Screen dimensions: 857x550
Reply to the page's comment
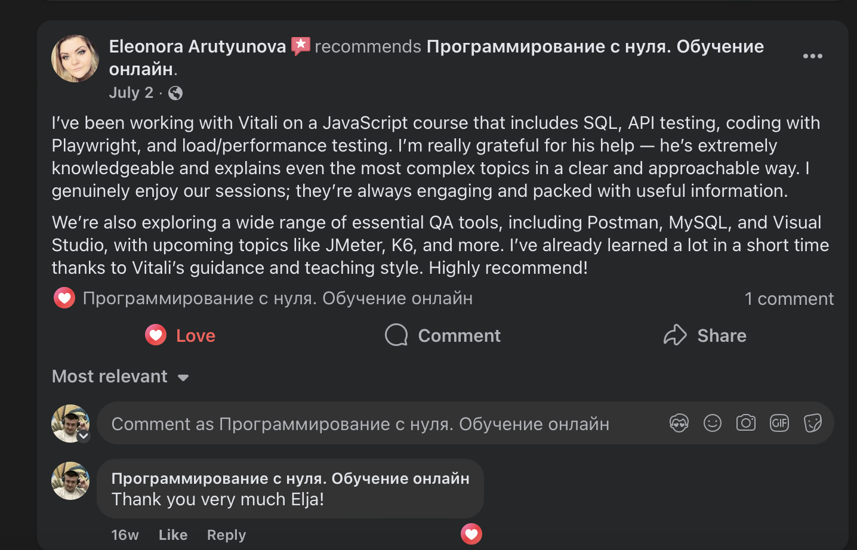[x=226, y=535]
